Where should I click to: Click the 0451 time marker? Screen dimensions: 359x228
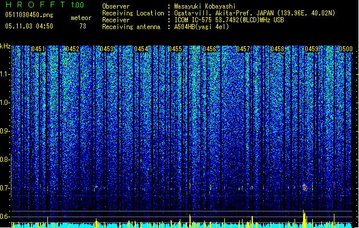(x=38, y=49)
